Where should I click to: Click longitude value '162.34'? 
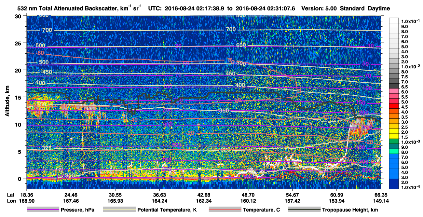[x=204, y=200]
